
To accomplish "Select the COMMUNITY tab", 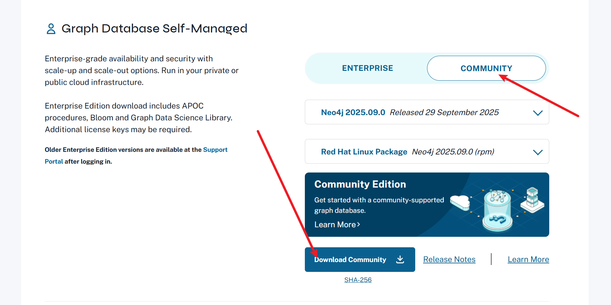I will point(486,68).
